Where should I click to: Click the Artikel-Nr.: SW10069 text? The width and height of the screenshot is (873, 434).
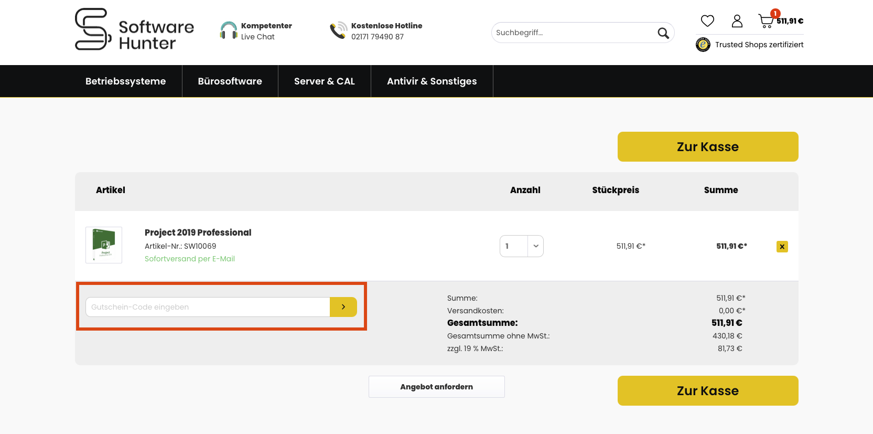click(x=180, y=246)
